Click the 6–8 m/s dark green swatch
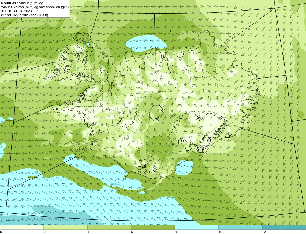Viewport: 306px width, 234px height. pyautogui.click(x=153, y=227)
